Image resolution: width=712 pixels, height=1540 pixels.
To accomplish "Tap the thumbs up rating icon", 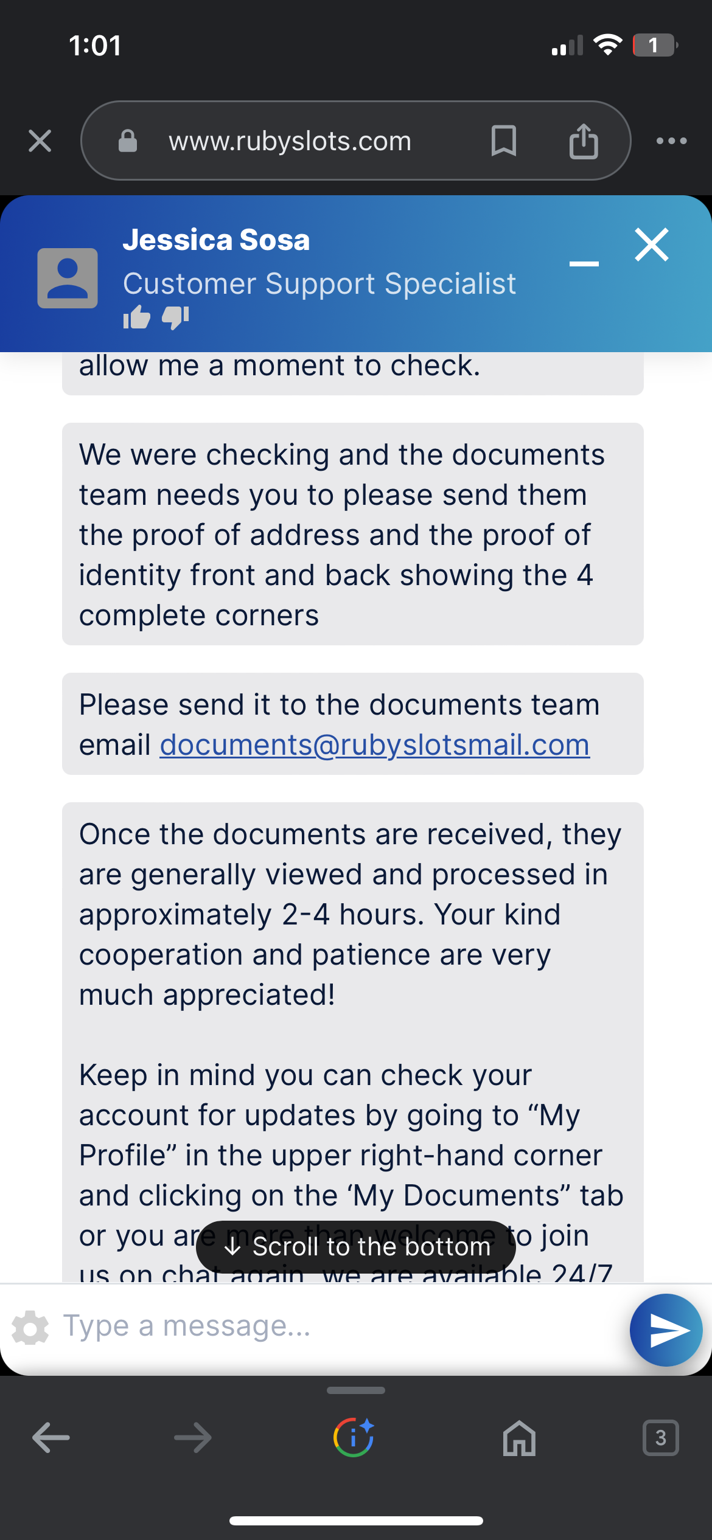I will [x=136, y=317].
